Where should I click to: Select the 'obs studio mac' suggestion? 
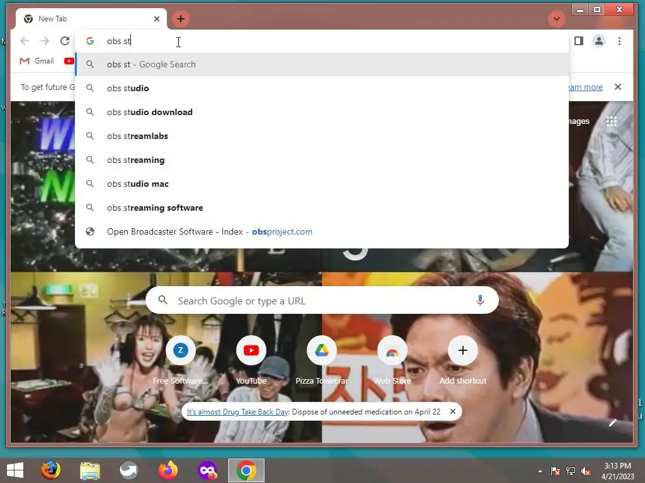click(x=322, y=184)
